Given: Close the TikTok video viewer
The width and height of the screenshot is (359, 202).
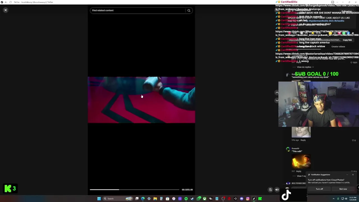Looking at the screenshot, I should [5, 10].
